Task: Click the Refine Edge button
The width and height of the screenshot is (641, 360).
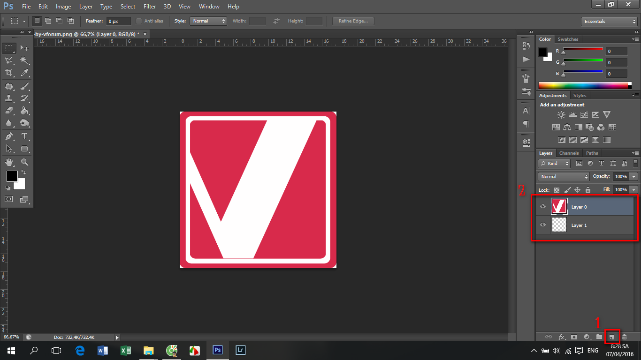Action: click(353, 21)
